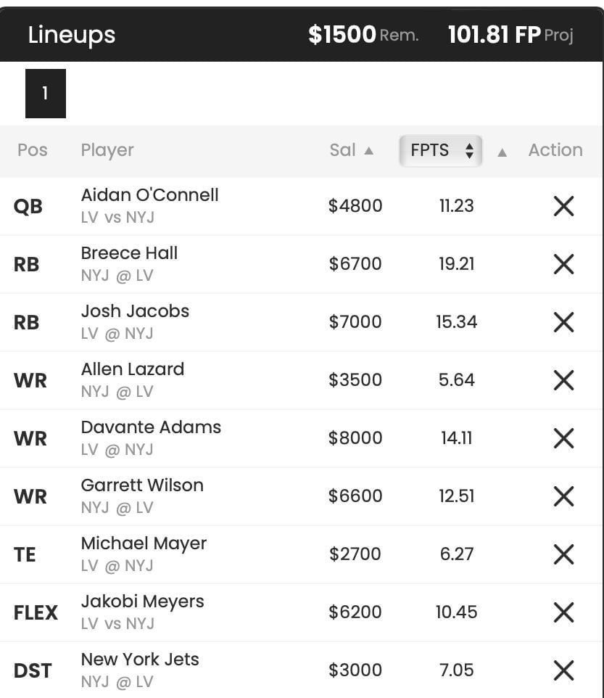The image size is (604, 698).
Task: Remove Allen Lazard with the X icon
Action: tap(563, 380)
